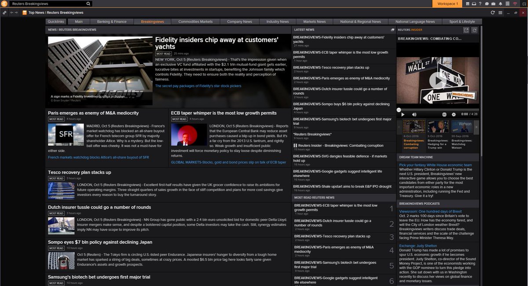The width and height of the screenshot is (528, 286).
Task: Select the Combating corruption video thumbnail
Action: [x=414, y=127]
